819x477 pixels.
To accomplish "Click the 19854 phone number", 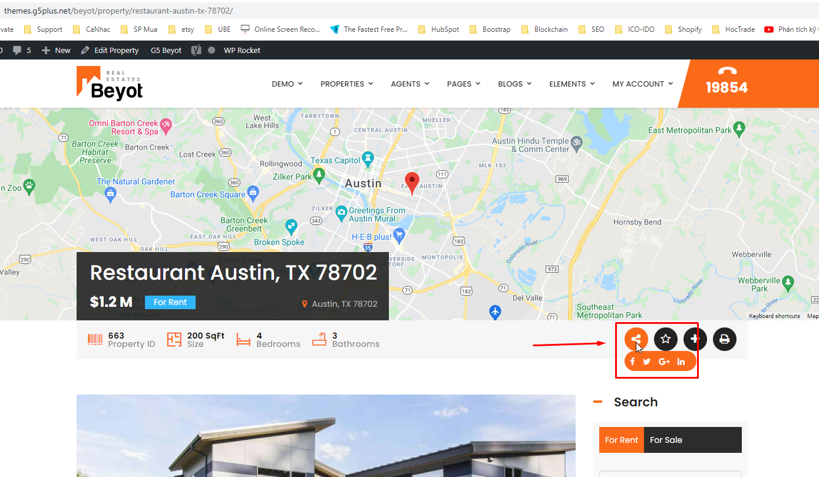I will [x=727, y=87].
